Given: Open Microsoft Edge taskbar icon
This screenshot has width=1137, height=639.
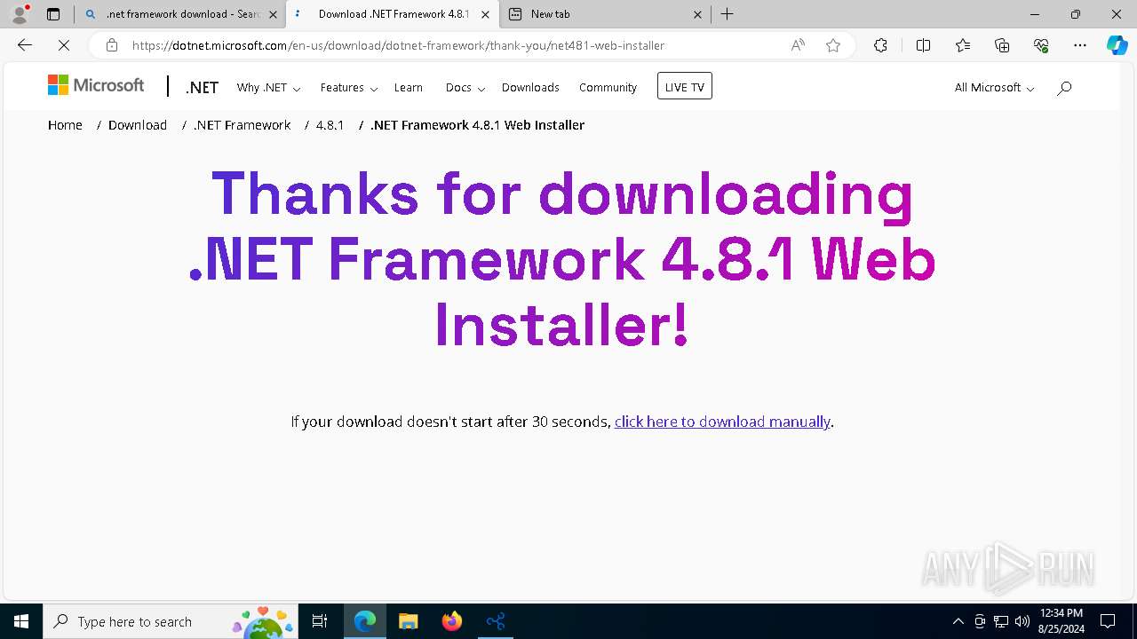Looking at the screenshot, I should point(365,621).
